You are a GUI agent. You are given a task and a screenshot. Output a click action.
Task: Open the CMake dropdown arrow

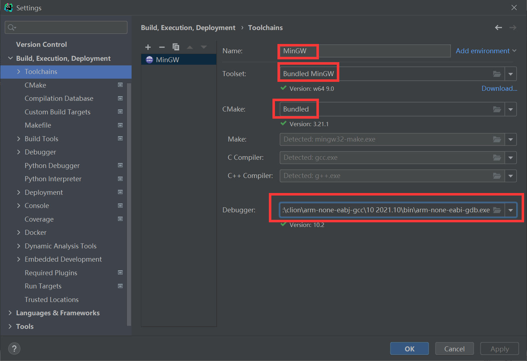coord(511,109)
